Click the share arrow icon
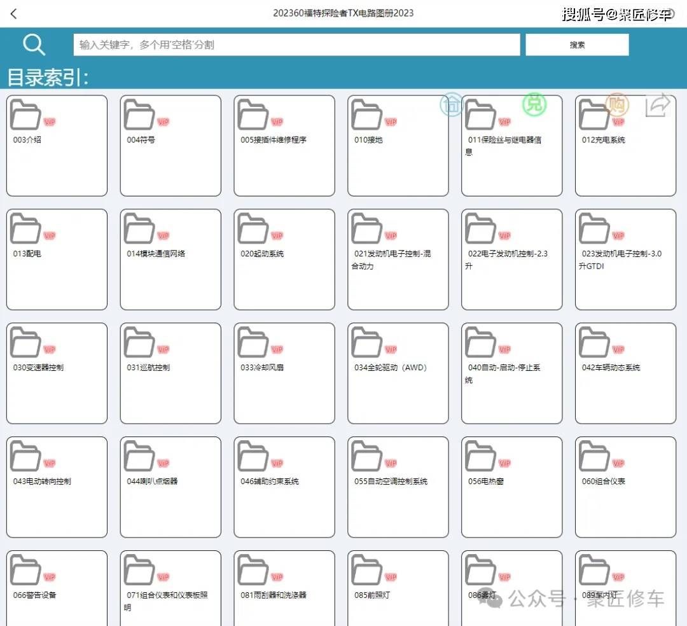 click(x=658, y=106)
